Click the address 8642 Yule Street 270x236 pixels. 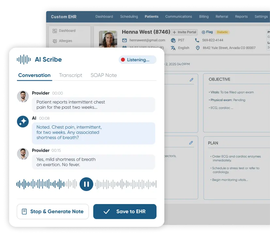tap(229, 48)
